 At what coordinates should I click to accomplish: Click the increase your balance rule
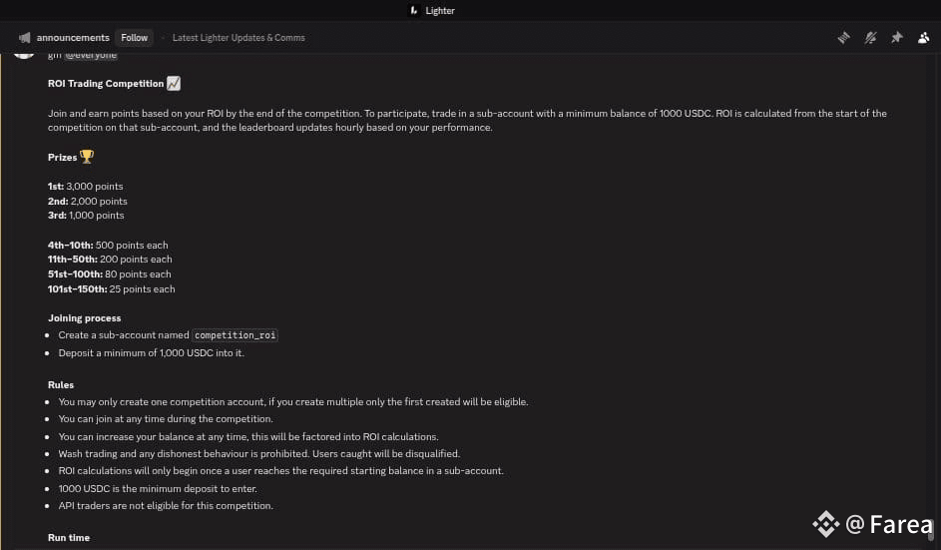(x=248, y=436)
